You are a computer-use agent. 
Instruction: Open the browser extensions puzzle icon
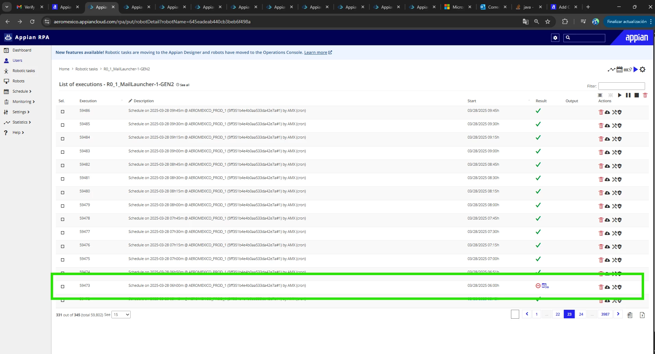pyautogui.click(x=565, y=22)
